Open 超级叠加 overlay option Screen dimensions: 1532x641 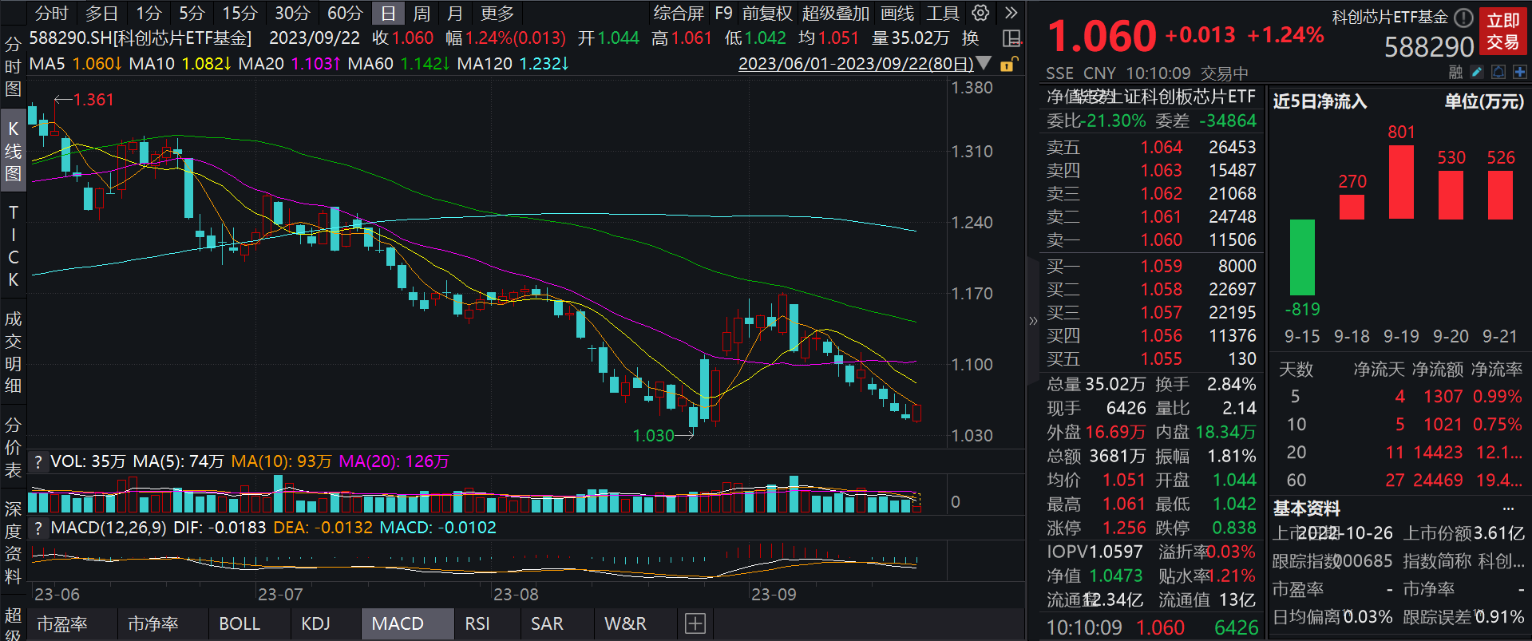[836, 14]
